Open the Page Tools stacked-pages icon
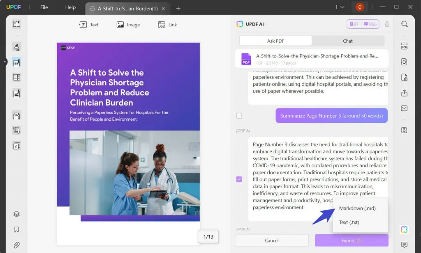This screenshot has width=421, height=253. click(16, 146)
